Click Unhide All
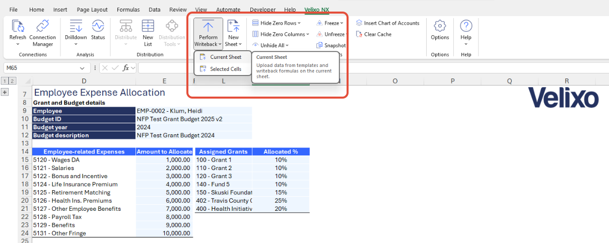The width and height of the screenshot is (609, 243). coord(270,45)
